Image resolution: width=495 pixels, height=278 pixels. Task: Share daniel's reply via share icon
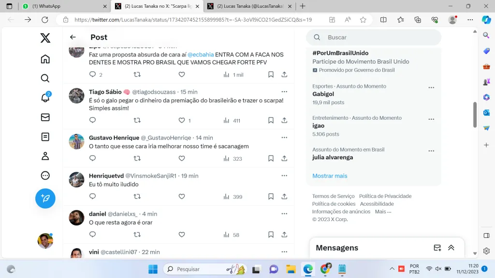click(284, 235)
